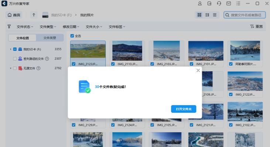Focus the file name search field
The image size is (270, 147).
click(245, 15)
